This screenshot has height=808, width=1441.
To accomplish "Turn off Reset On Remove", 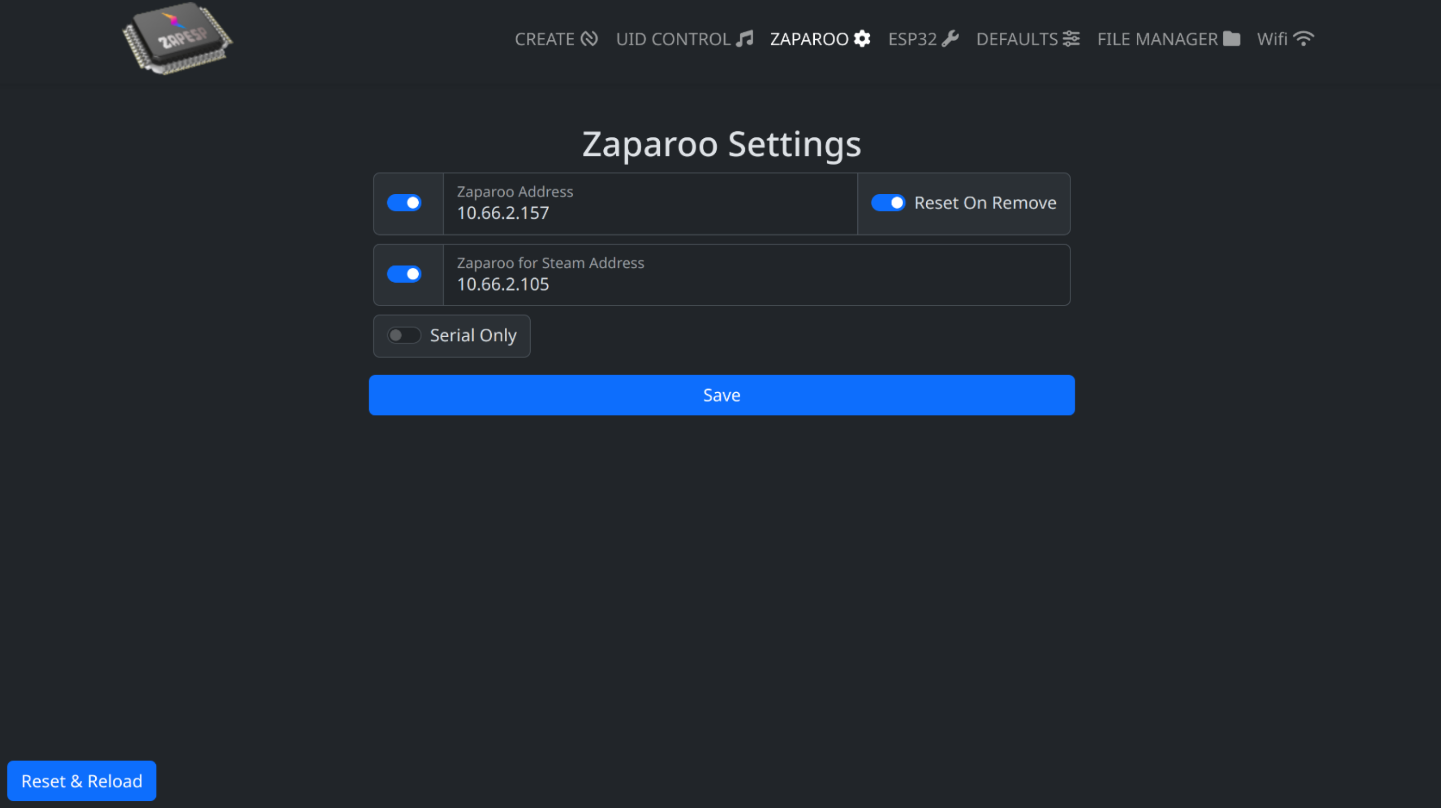I will click(887, 203).
